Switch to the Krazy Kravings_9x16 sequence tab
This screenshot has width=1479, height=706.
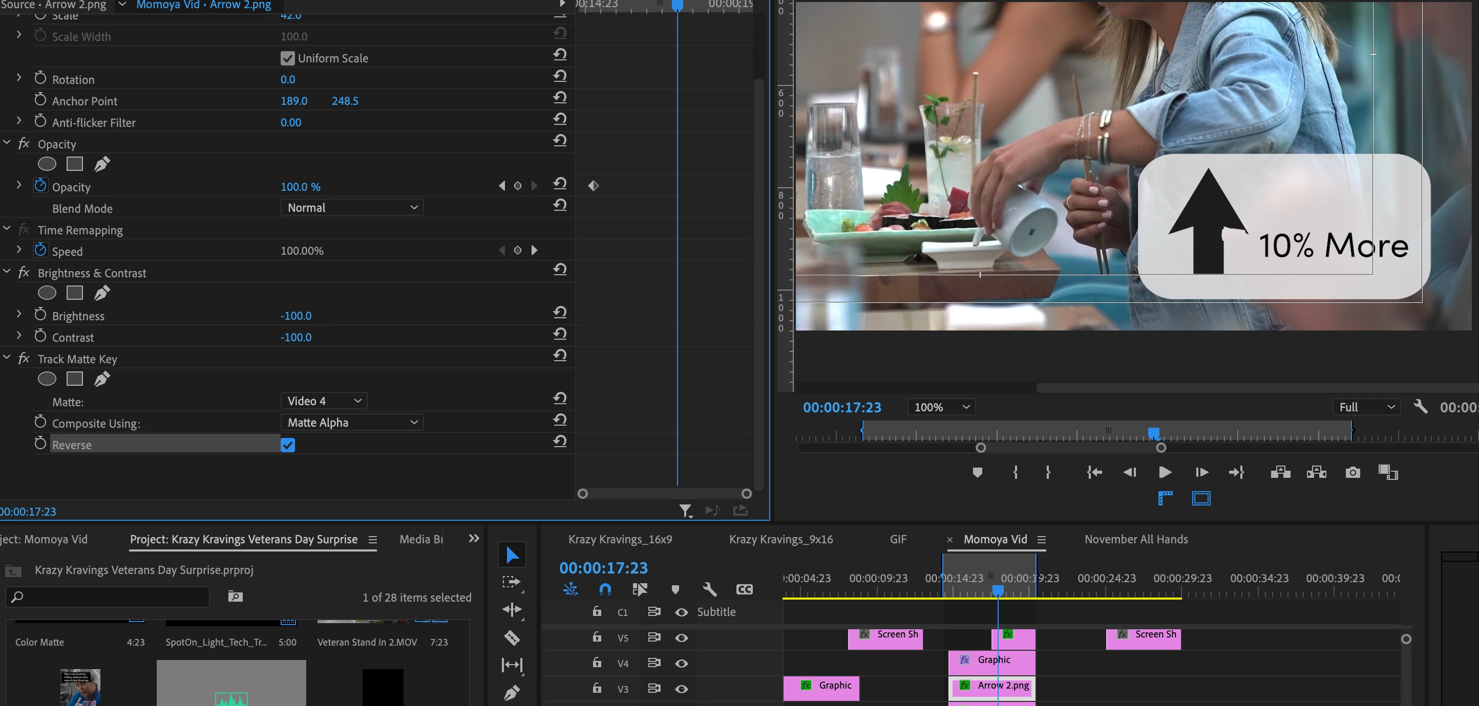[780, 539]
